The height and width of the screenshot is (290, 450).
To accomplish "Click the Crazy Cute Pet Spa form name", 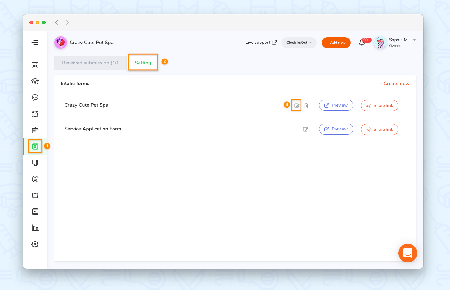I will click(x=86, y=105).
